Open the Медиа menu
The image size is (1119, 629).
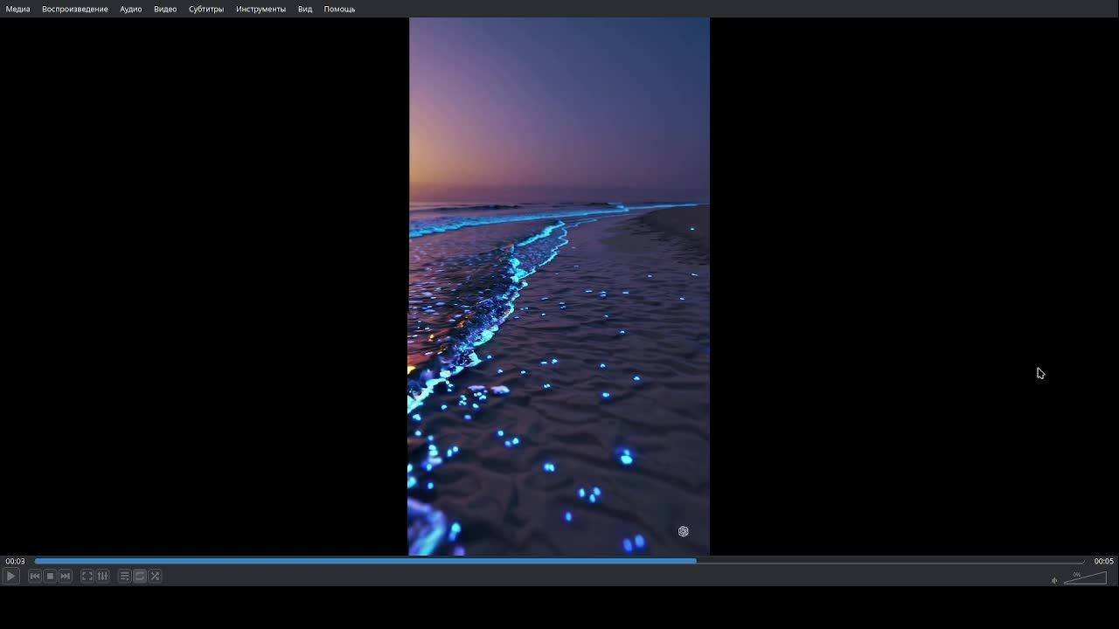pyautogui.click(x=17, y=9)
